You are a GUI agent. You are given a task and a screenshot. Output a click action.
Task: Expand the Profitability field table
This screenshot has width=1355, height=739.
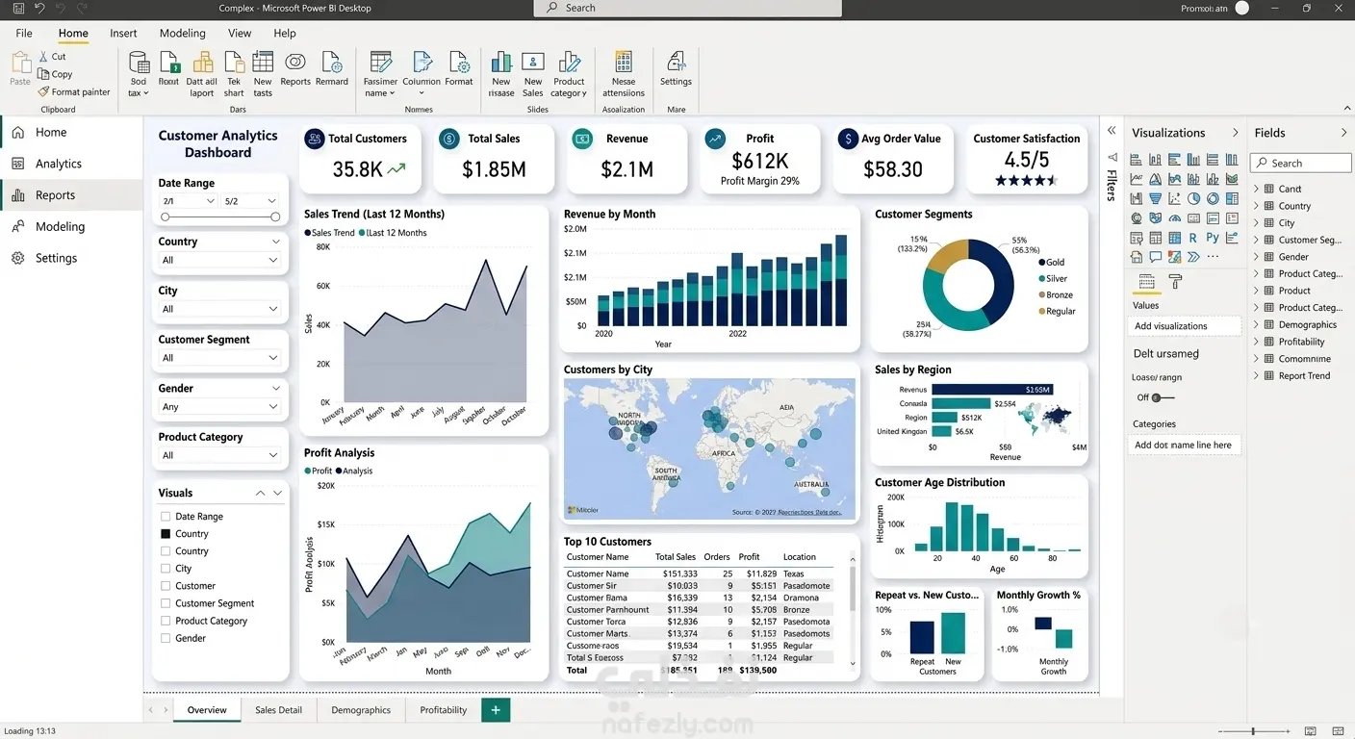click(1257, 342)
